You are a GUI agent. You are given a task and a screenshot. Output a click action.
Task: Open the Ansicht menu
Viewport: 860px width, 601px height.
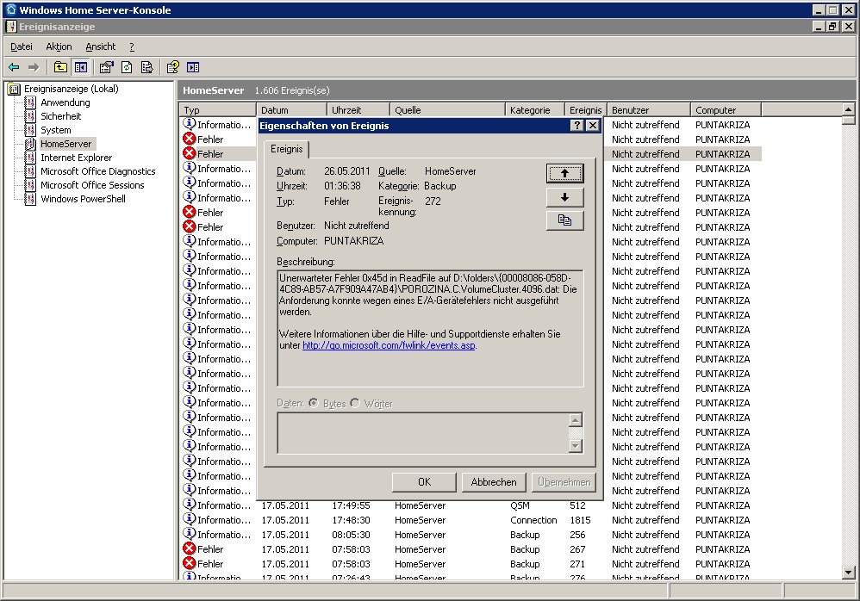click(x=100, y=46)
